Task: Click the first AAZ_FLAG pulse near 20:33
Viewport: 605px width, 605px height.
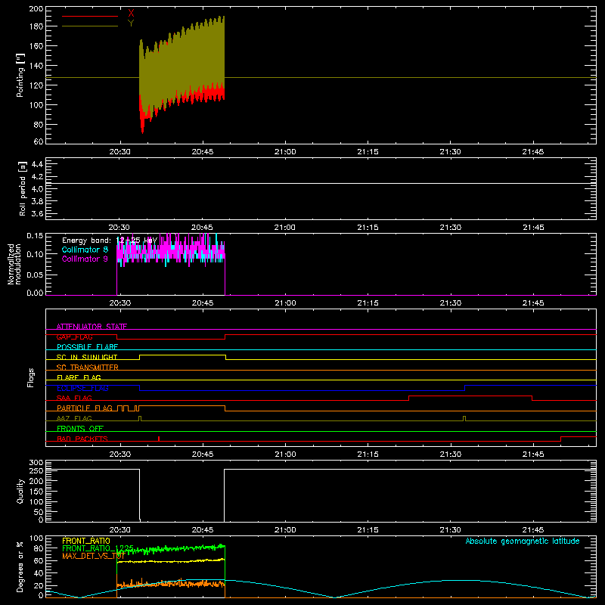Action: (140, 419)
